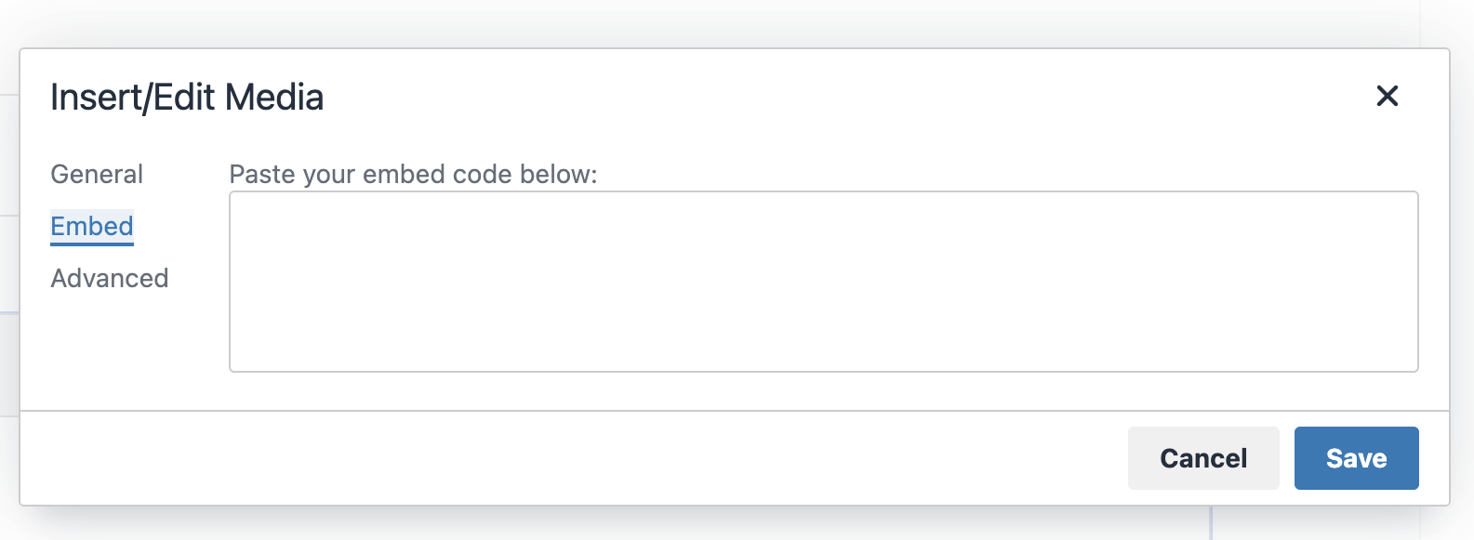Click the 'Paste your embed code below' label
This screenshot has width=1474, height=540.
[413, 174]
